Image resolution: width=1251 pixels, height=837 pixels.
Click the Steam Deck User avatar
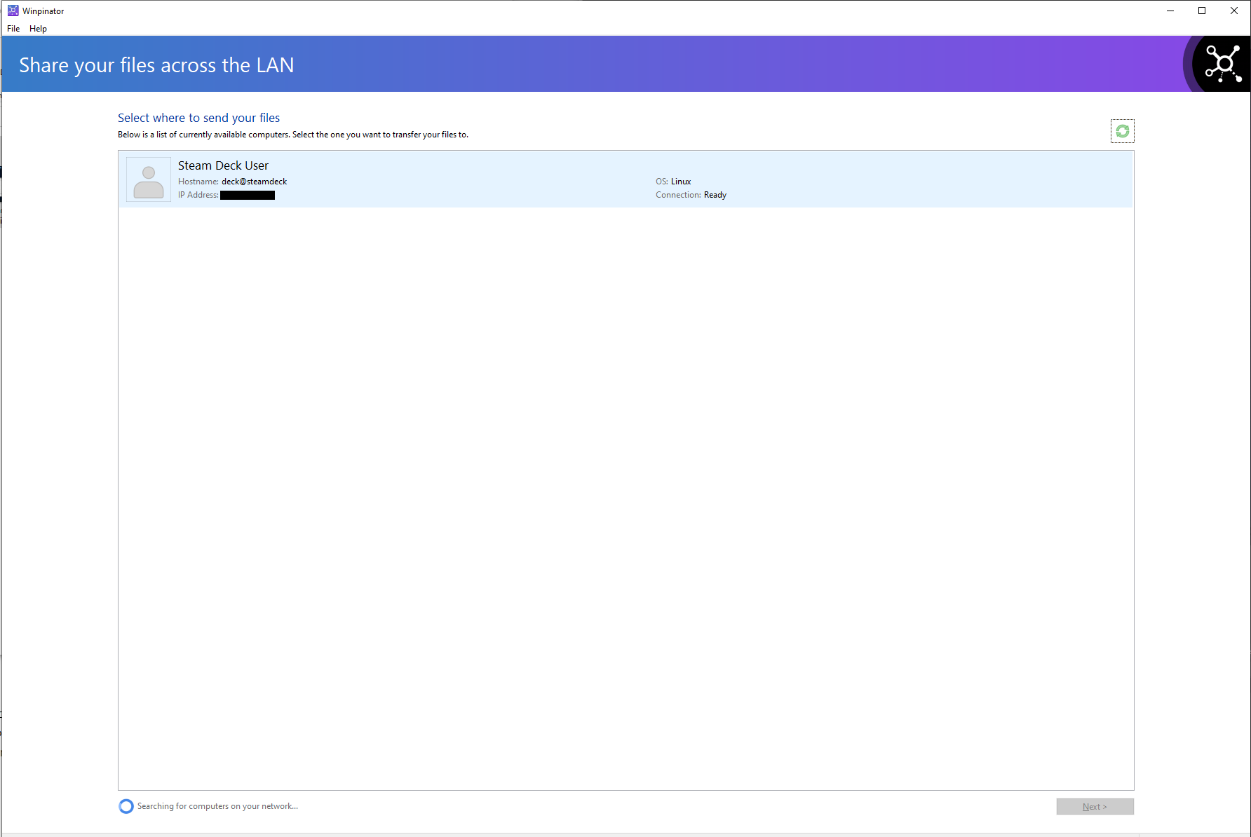149,180
